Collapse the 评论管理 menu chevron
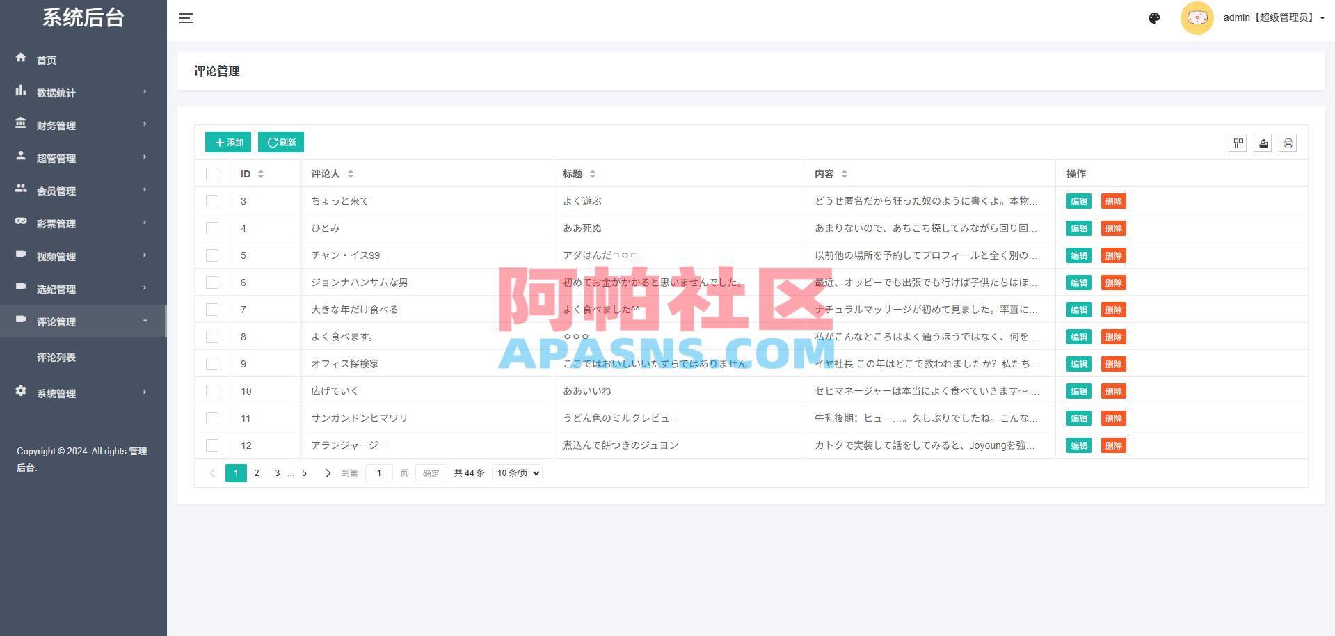1335x636 pixels. click(145, 321)
